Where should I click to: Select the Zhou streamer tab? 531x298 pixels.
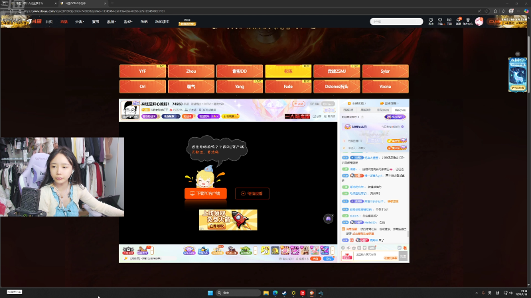pyautogui.click(x=191, y=72)
